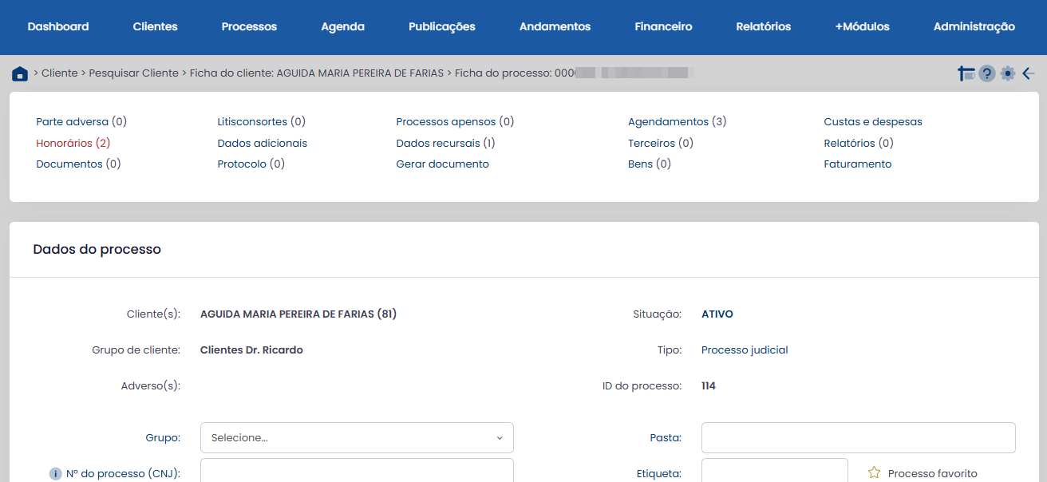Viewport: 1047px width, 482px height.
Task: Focus the Etiqueta text field
Action: (x=774, y=472)
